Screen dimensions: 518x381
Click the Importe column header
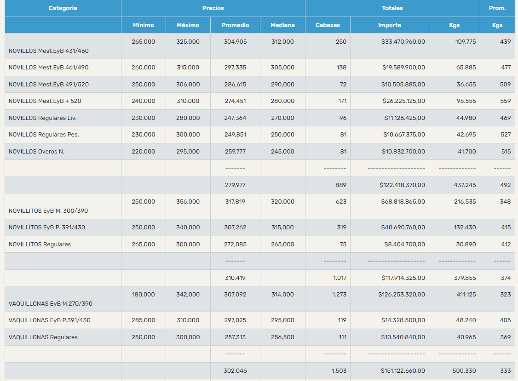pos(389,25)
